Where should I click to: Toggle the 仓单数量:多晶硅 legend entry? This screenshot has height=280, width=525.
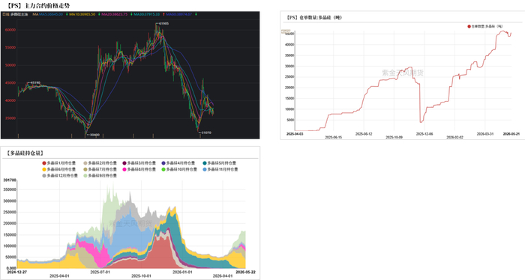[485, 26]
